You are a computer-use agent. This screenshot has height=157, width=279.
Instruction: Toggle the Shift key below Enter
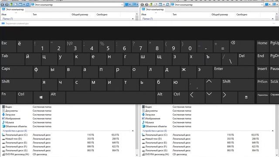[238, 85]
